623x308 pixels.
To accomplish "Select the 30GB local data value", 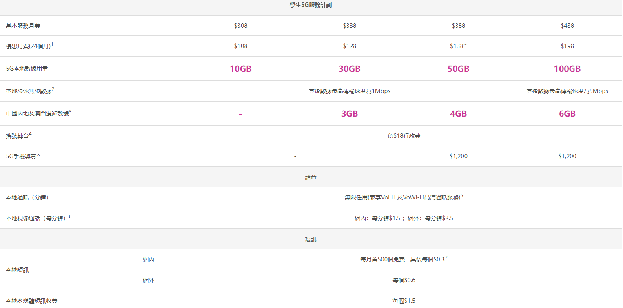I will [350, 69].
